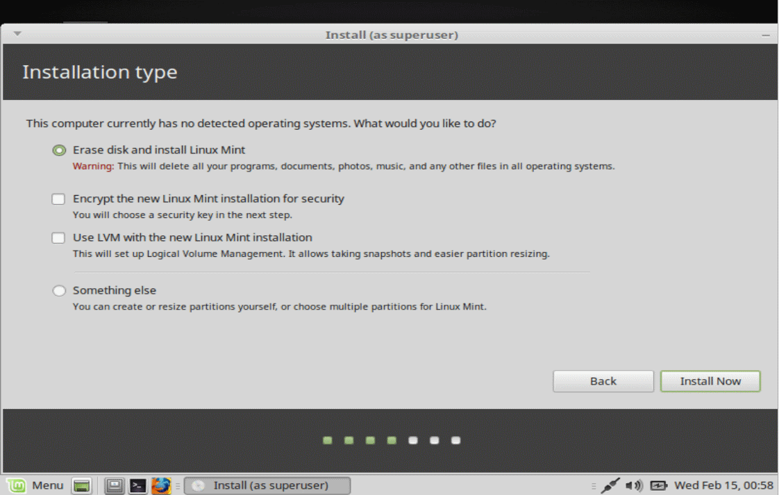Click the Logical Volume Management description text

click(x=311, y=254)
